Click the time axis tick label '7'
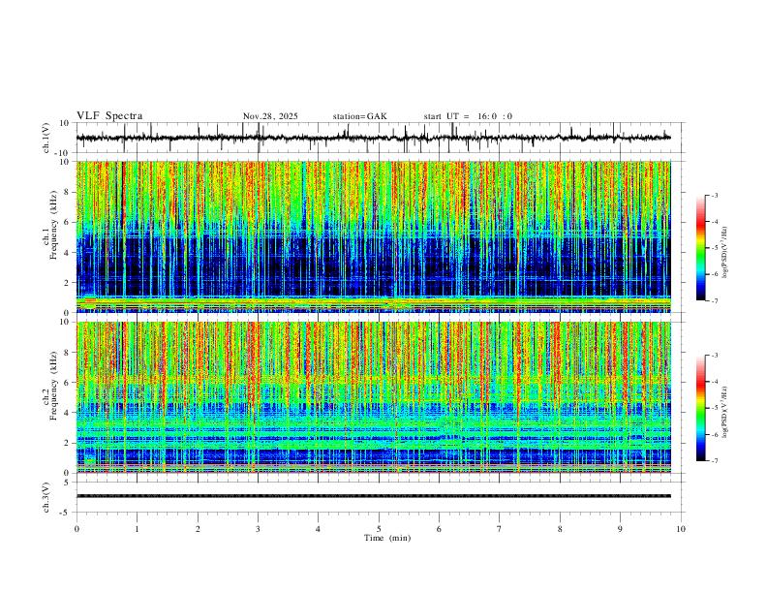Viewport: 767px width, 593px height. click(x=500, y=529)
